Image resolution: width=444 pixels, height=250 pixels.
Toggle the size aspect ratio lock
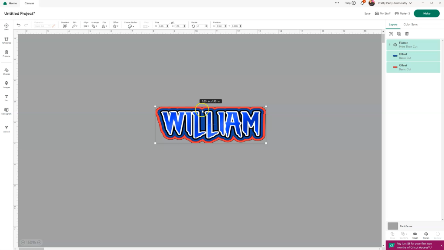pyautogui.click(x=172, y=23)
